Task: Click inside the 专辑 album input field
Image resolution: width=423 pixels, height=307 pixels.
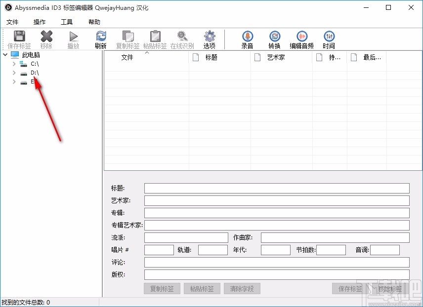Action: click(276, 213)
